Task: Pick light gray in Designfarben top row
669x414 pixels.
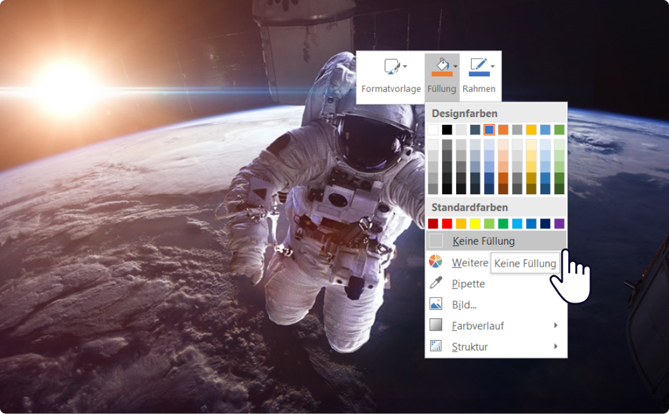Action: [x=461, y=130]
